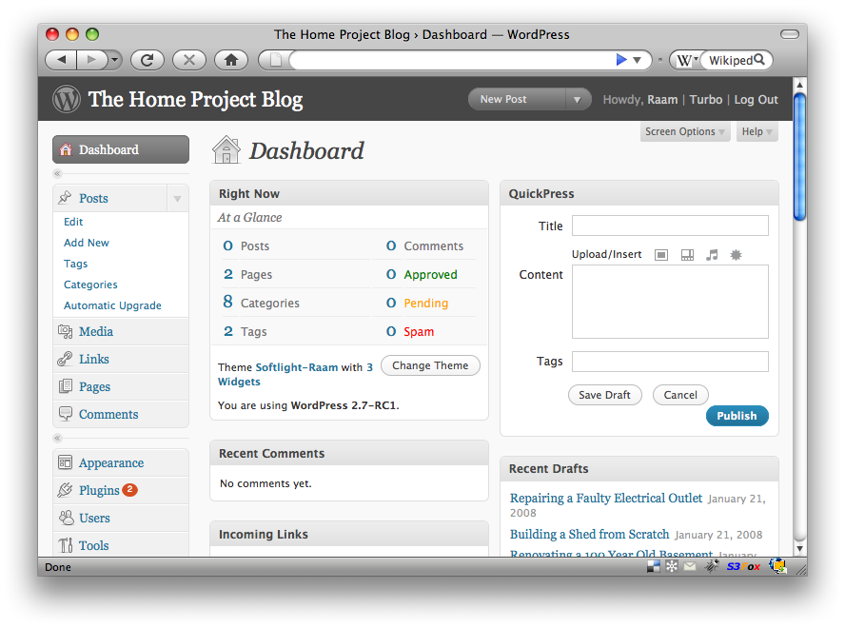Click the Add an Image upload icon
Image resolution: width=845 pixels, height=628 pixels.
click(661, 255)
